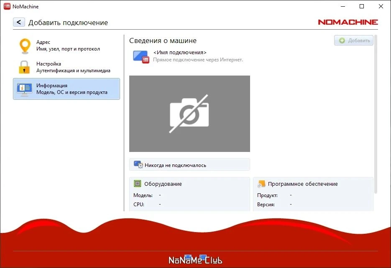This screenshot has width=391, height=268.
Task: Click the Версия: label
Action: pyautogui.click(x=266, y=205)
